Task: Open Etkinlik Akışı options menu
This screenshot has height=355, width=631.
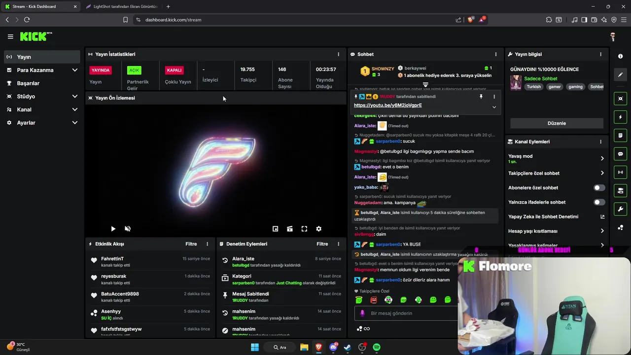Action: click(x=207, y=244)
